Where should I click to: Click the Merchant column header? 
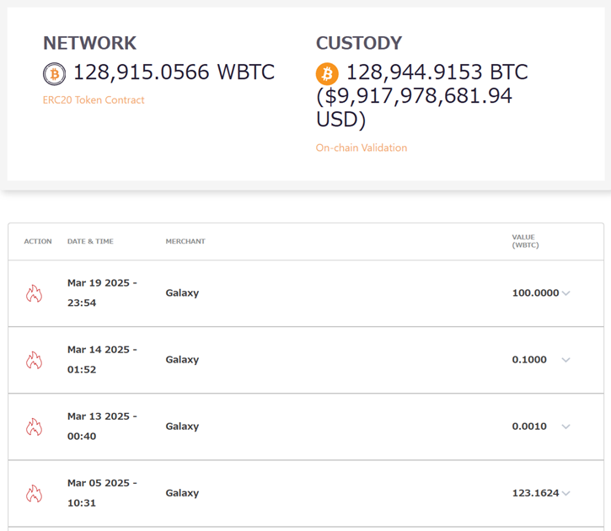185,242
